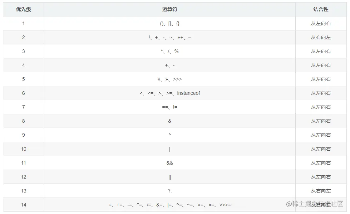Select the *、/、% operators cell
Screen dimensions: 350x214
[x=169, y=51]
